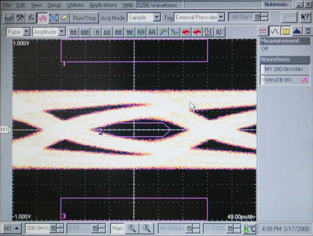The image size is (313, 236).
Task: Expand the Trig External Prescaler dropdown
Action: coord(221,18)
